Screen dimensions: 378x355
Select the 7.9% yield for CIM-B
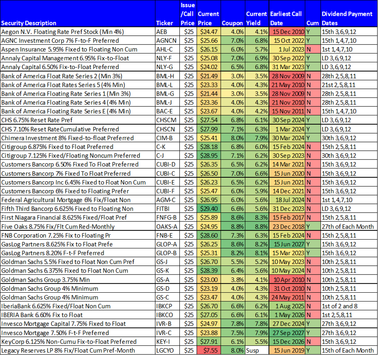[257, 138]
